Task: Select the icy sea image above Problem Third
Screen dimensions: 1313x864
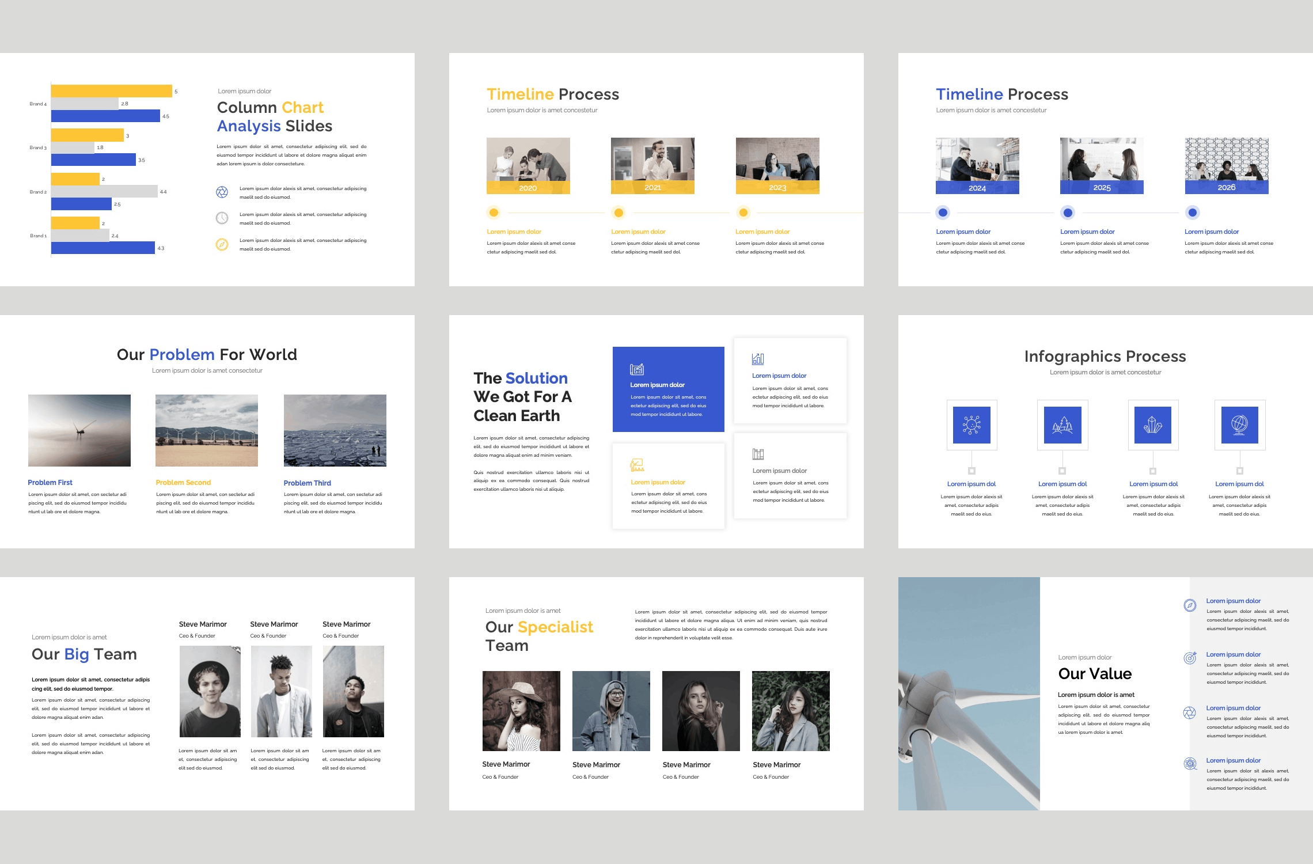Action: coord(335,430)
